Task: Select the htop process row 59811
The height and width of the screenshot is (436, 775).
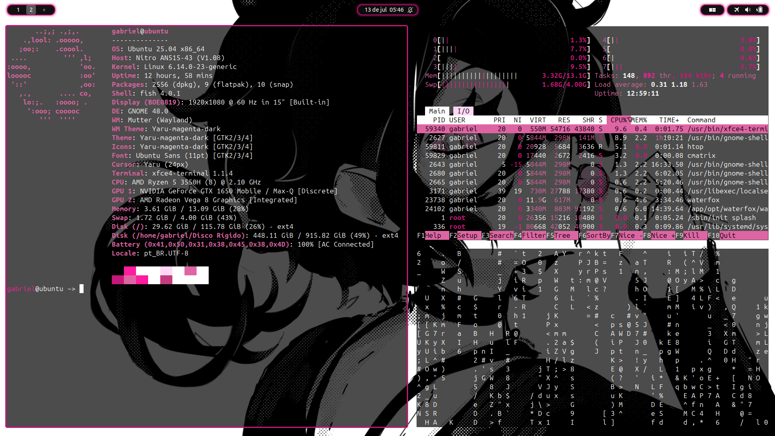Action: 592,147
